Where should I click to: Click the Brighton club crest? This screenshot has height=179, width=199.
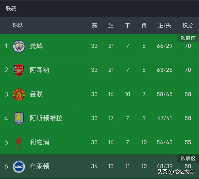[19, 166]
